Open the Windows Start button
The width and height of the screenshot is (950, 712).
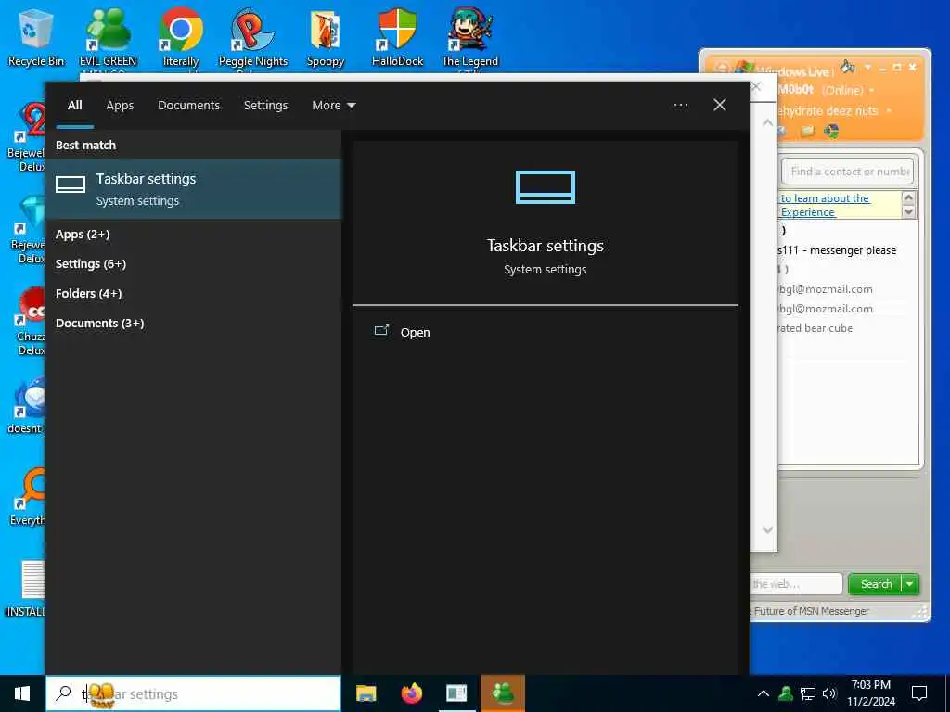click(22, 693)
